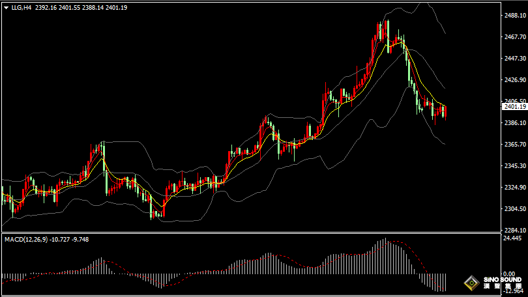This screenshot has height=297, width=528.
Task: Click the 2488.10 price axis label
Action: [x=513, y=15]
